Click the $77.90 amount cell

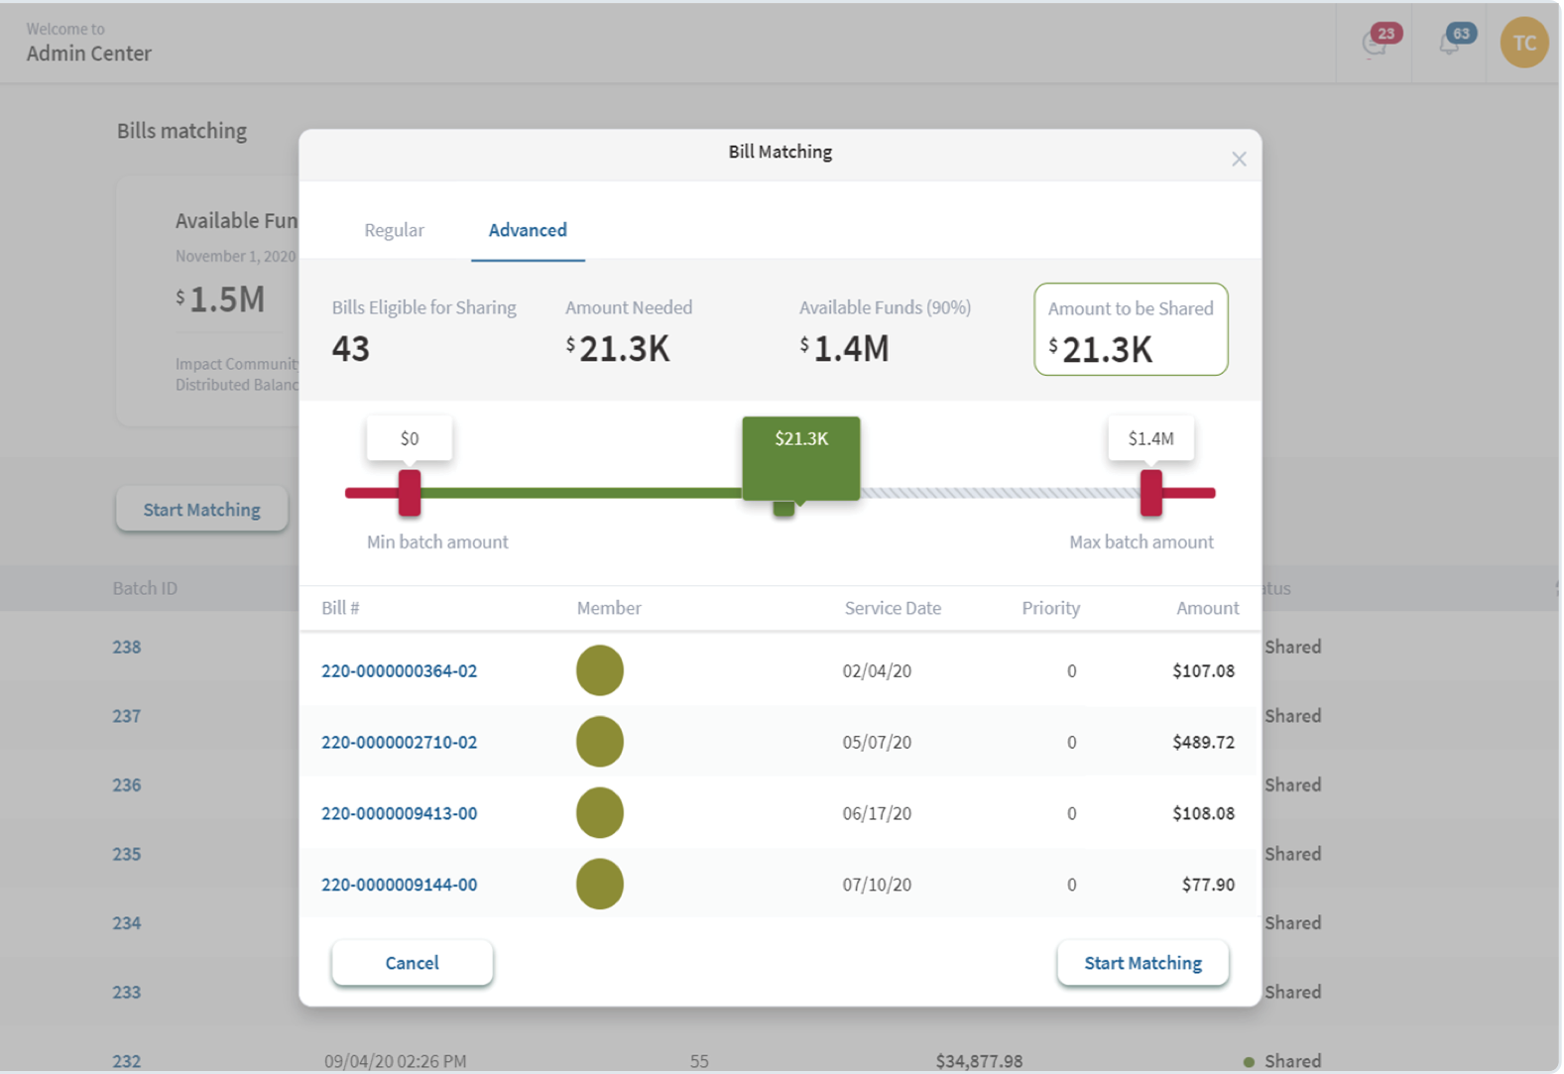point(1208,885)
